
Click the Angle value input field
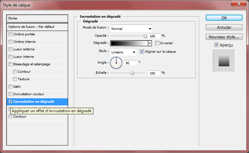tap(131, 63)
